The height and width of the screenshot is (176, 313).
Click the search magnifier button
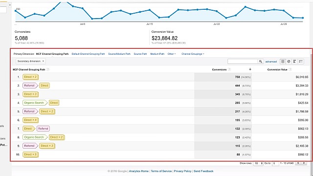(x=261, y=62)
